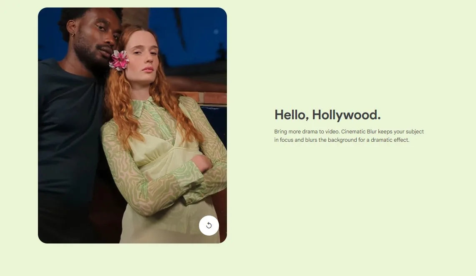
Task: Click the replay video button
Action: [x=209, y=226]
